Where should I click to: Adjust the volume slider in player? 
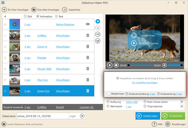tap(175, 65)
